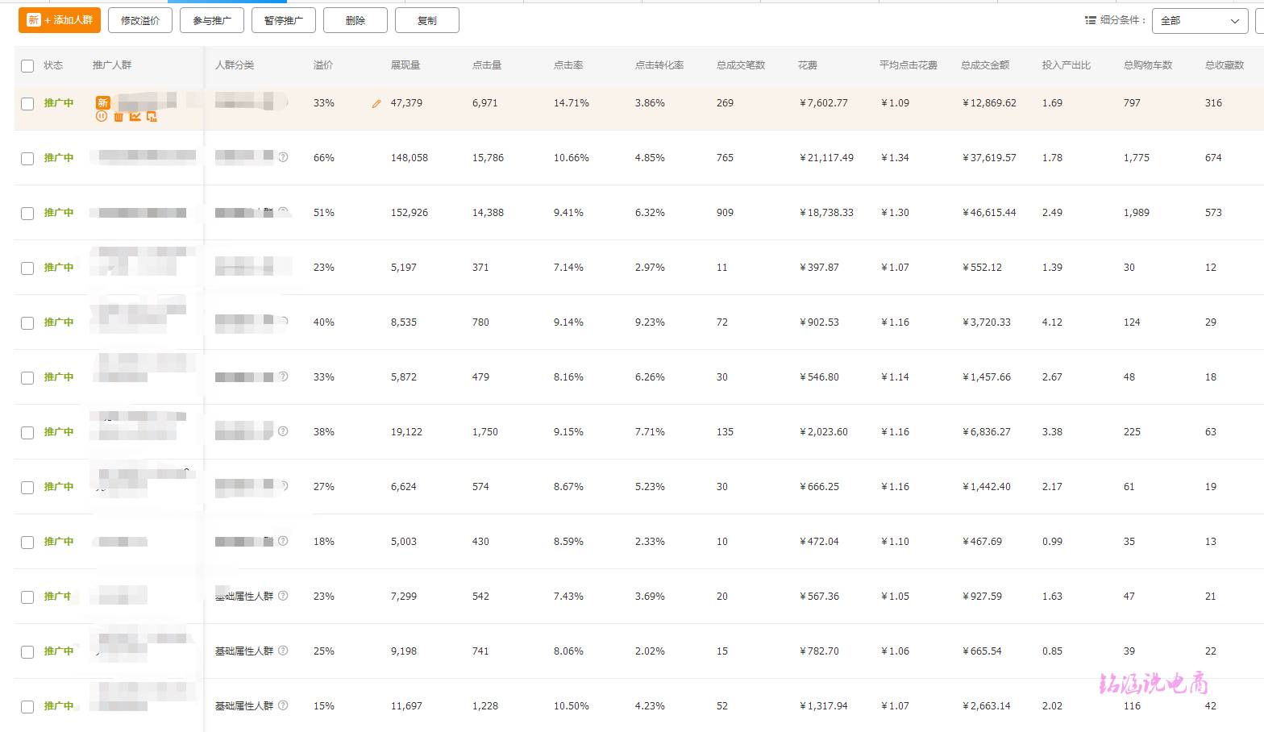Image resolution: width=1264 pixels, height=732 pixels.
Task: Check the row with 5,003 impressions
Action: [27, 543]
